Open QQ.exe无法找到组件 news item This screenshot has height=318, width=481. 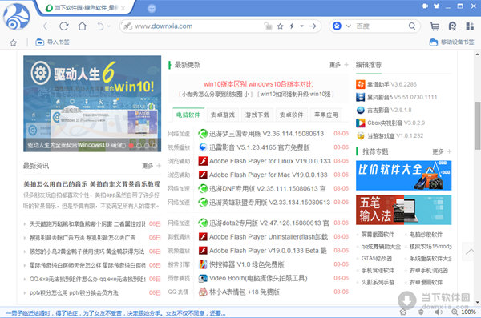[87, 279]
